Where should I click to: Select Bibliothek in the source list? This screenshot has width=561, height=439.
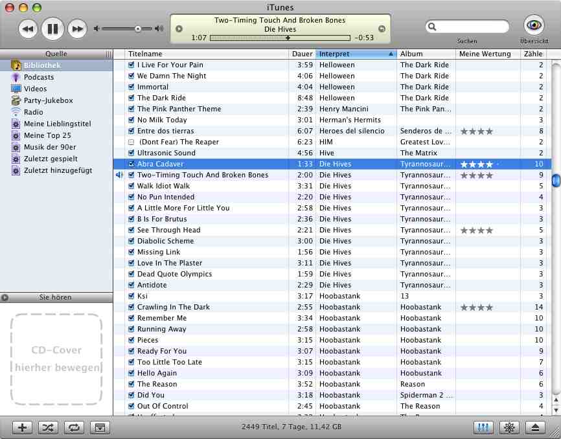click(x=56, y=65)
